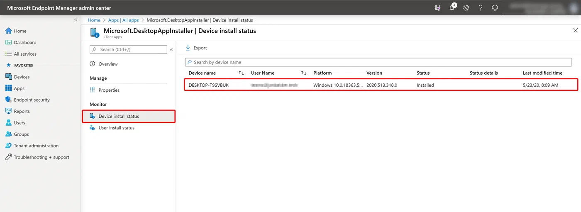Click the Export button label
This screenshot has width=581, height=212.
(200, 48)
